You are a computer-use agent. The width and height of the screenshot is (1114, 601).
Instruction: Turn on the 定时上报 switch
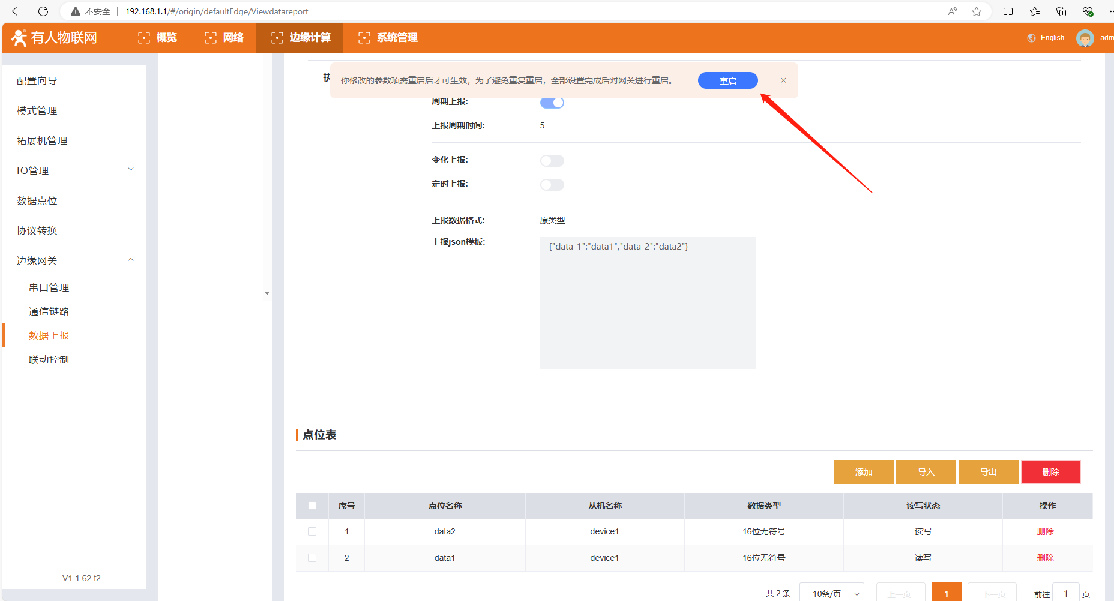pyautogui.click(x=552, y=185)
